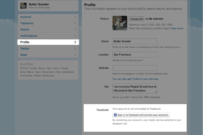
Task: Open You can also add Twitter link
Action: 135,79
